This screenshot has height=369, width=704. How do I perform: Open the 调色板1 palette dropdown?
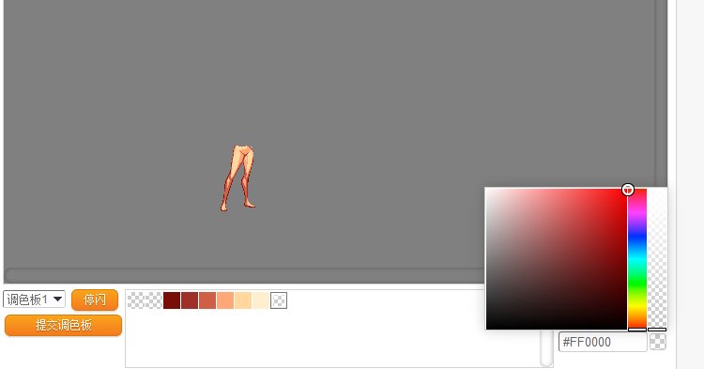[x=34, y=299]
